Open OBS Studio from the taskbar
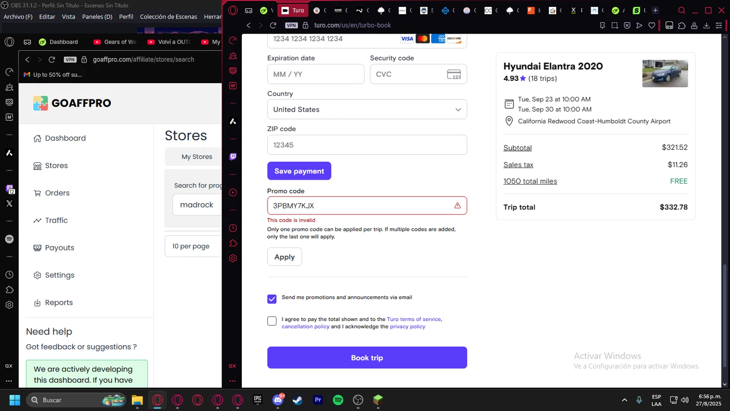730x411 pixels. coord(358,400)
